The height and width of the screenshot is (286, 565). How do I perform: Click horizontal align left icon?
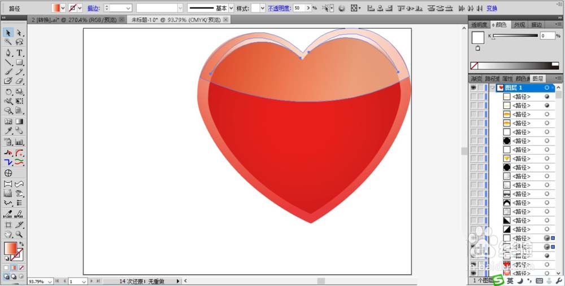[x=371, y=8]
